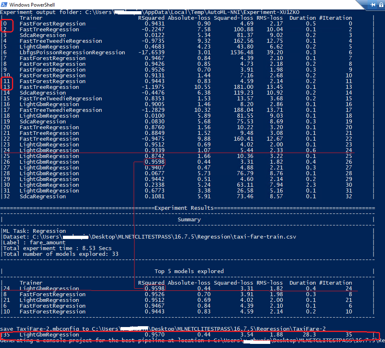Image resolution: width=385 pixels, height=348 pixels.
Task: Click the RSquared value -1.1975
Action: tap(153, 87)
